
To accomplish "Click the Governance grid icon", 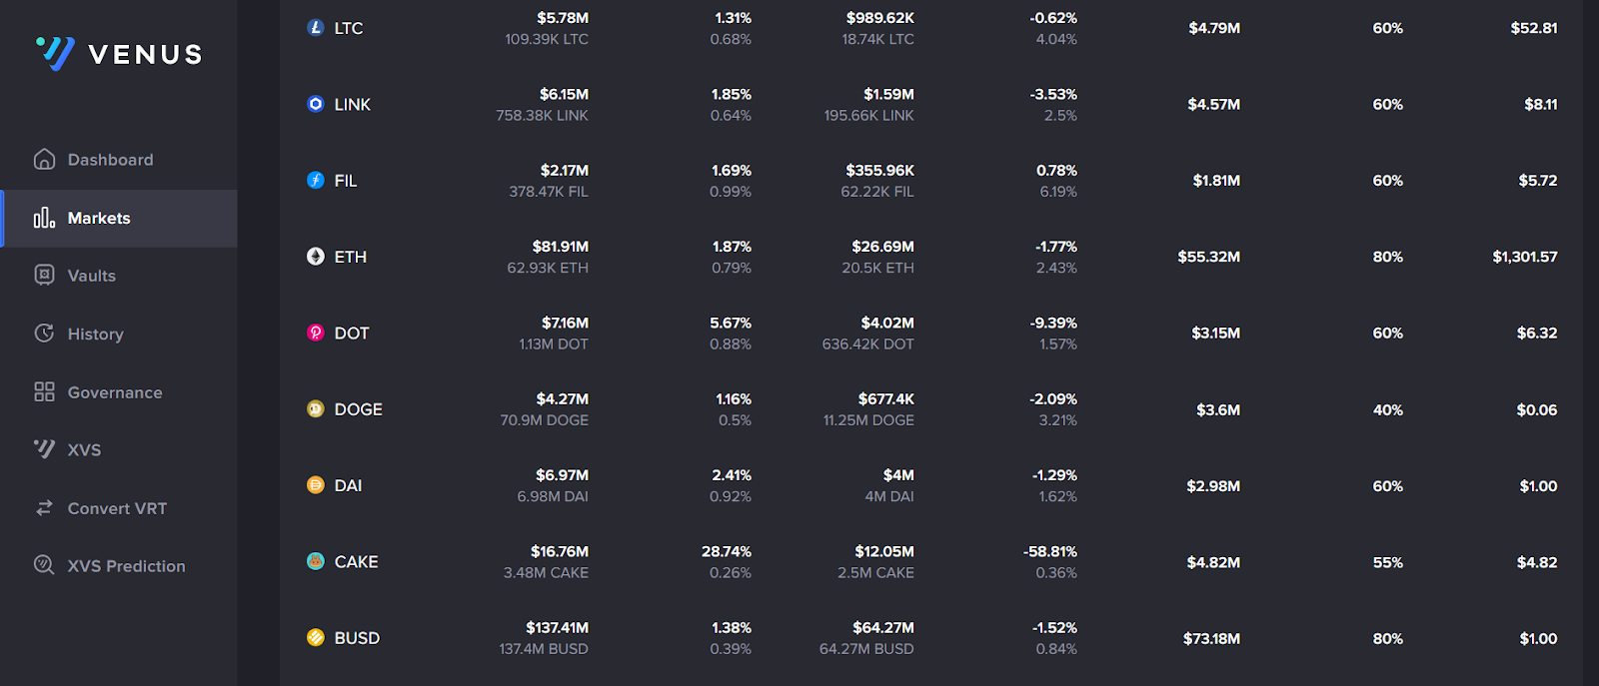I will [x=44, y=391].
